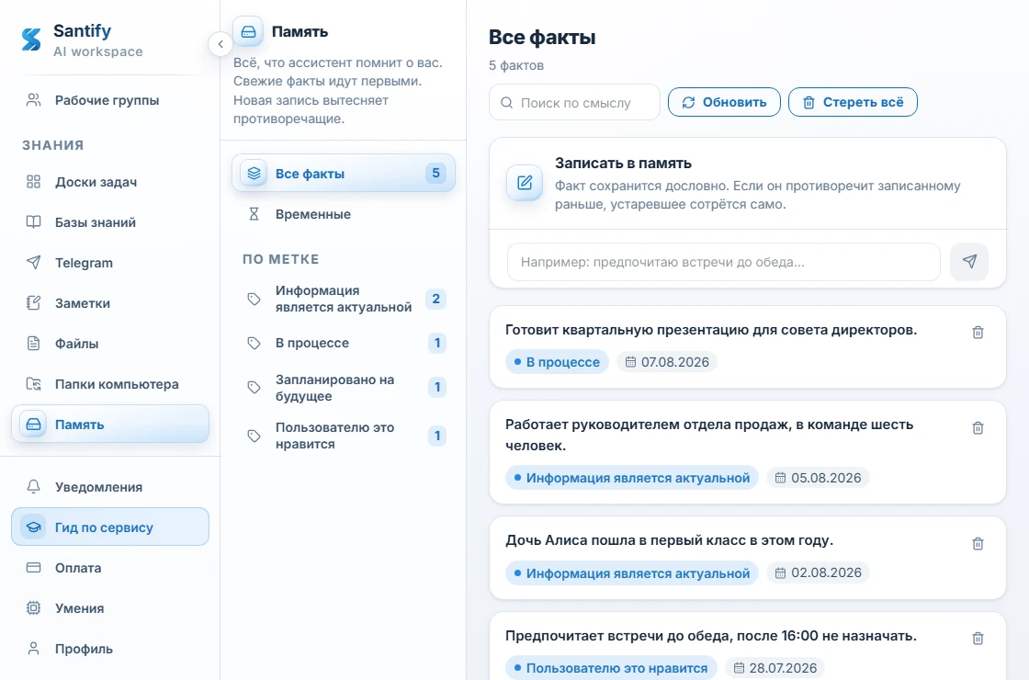Click the Santify logo icon
1029x680 pixels.
click(31, 40)
